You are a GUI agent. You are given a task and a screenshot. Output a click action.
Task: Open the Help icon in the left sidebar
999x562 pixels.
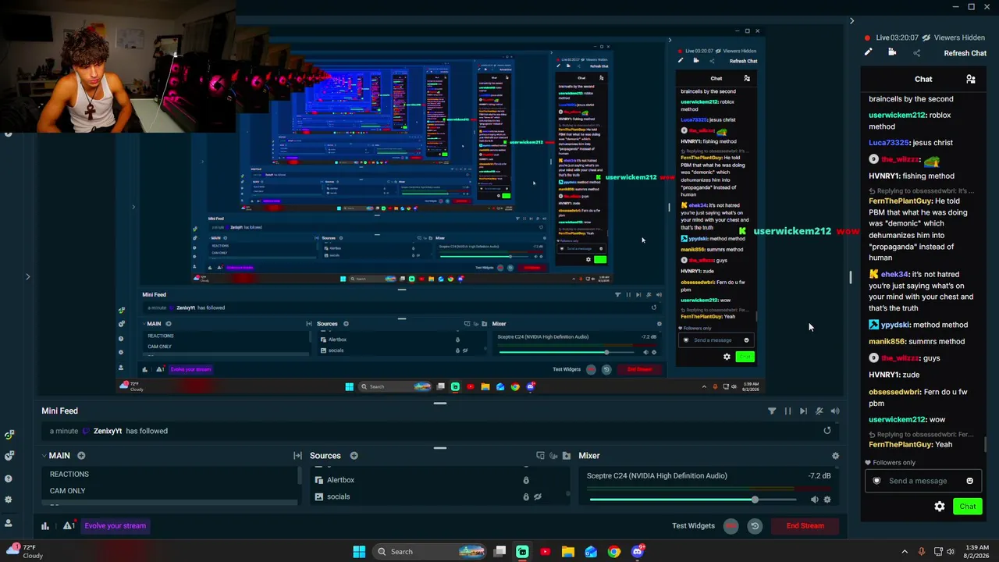9,478
